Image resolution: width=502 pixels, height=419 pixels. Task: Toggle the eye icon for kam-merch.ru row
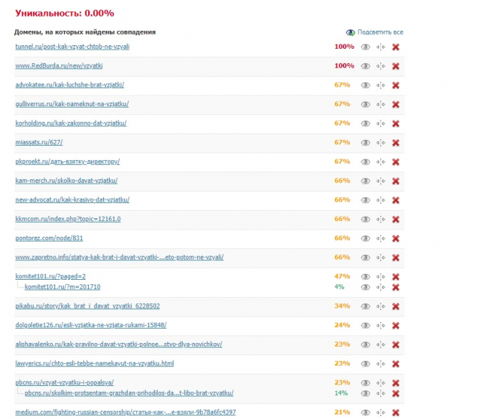[x=365, y=181]
